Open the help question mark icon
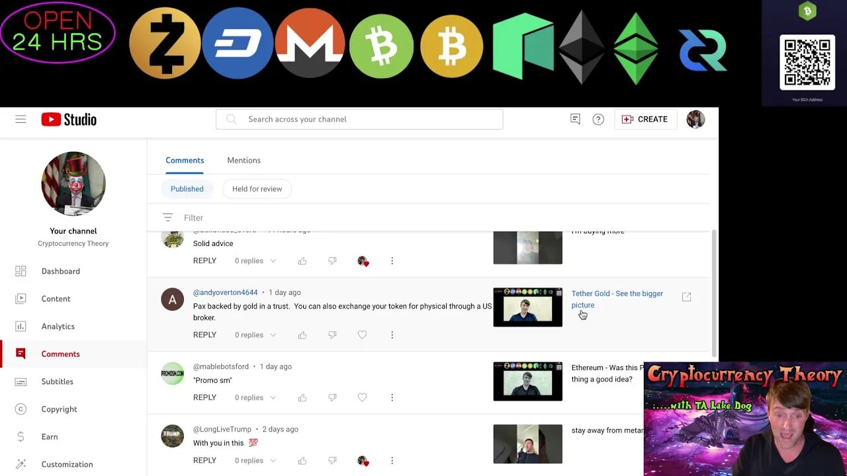Screen dimensions: 847x476 [x=598, y=119]
